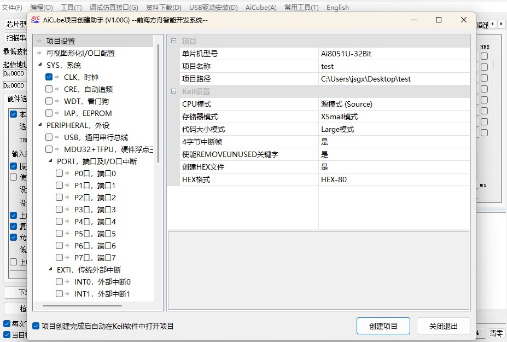The height and width of the screenshot is (342, 507).
Task: Open the 资料下载(D) menu
Action: click(164, 8)
